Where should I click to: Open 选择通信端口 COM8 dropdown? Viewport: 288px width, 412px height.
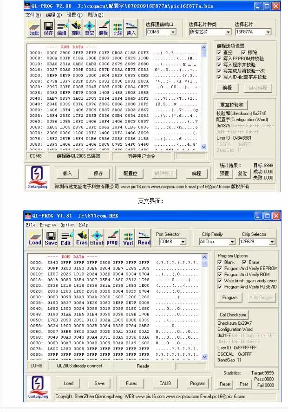click(173, 32)
